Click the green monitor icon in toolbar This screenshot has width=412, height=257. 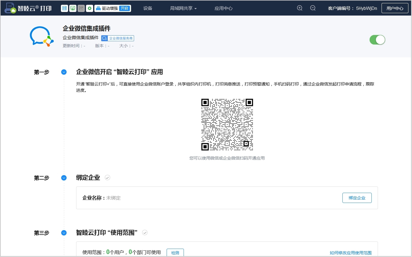[73, 8]
